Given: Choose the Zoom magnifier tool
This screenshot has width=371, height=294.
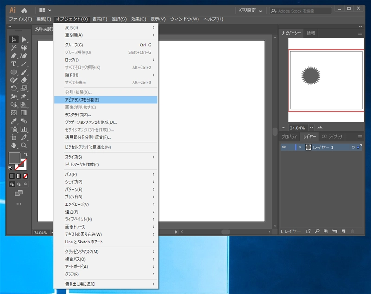Looking at the screenshot, I should pos(24,146).
